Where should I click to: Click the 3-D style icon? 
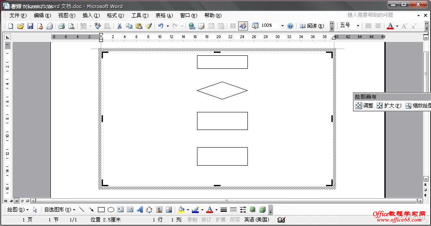[263, 210]
